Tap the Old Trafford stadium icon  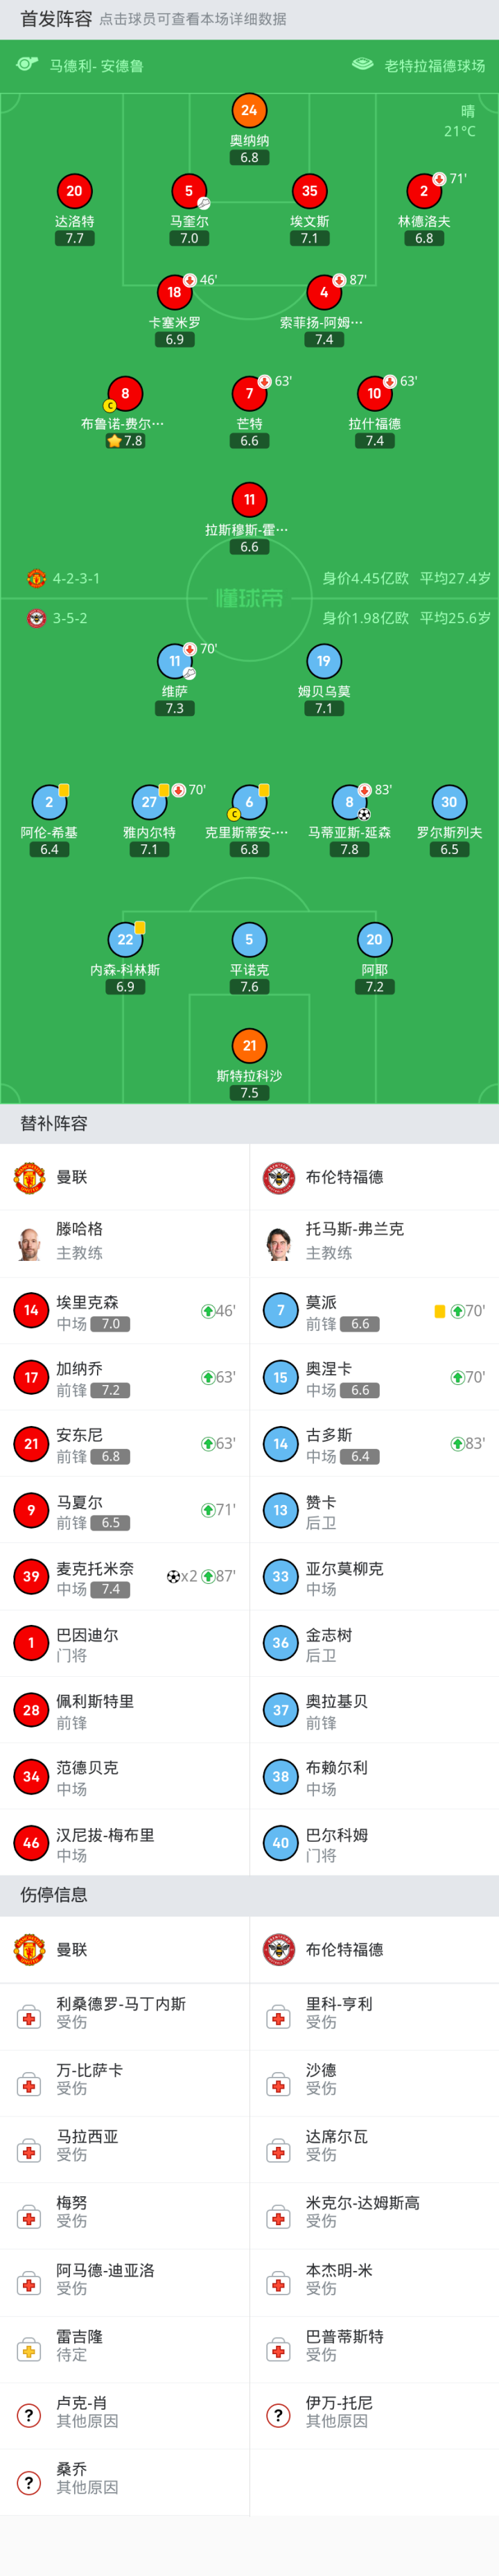click(363, 65)
